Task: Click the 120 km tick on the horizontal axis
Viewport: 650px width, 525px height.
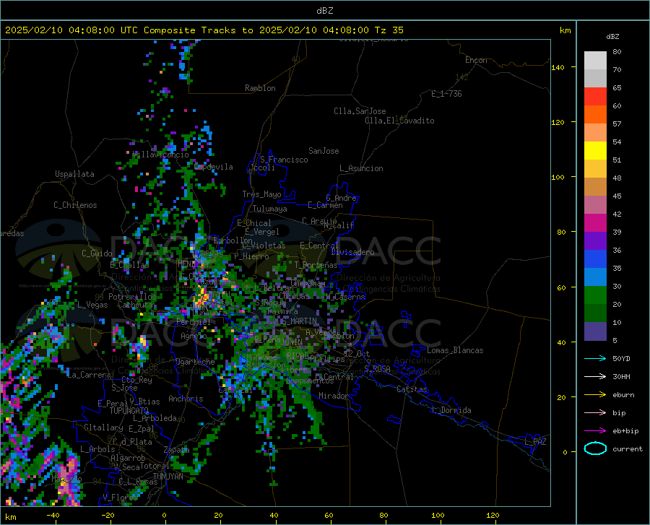Action: click(x=493, y=516)
